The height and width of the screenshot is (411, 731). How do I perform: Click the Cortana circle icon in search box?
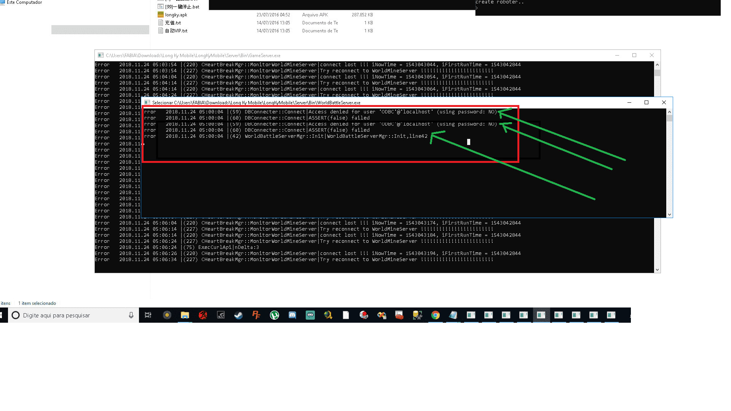tap(16, 315)
